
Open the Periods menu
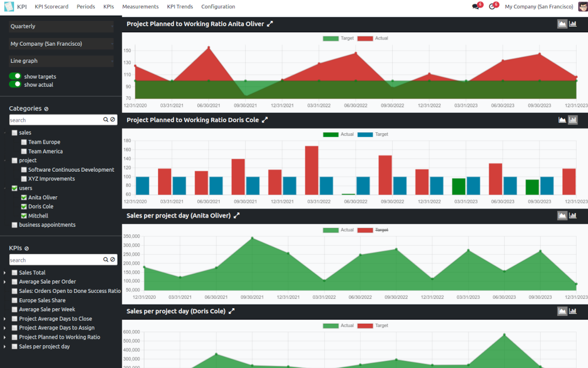pyautogui.click(x=85, y=6)
